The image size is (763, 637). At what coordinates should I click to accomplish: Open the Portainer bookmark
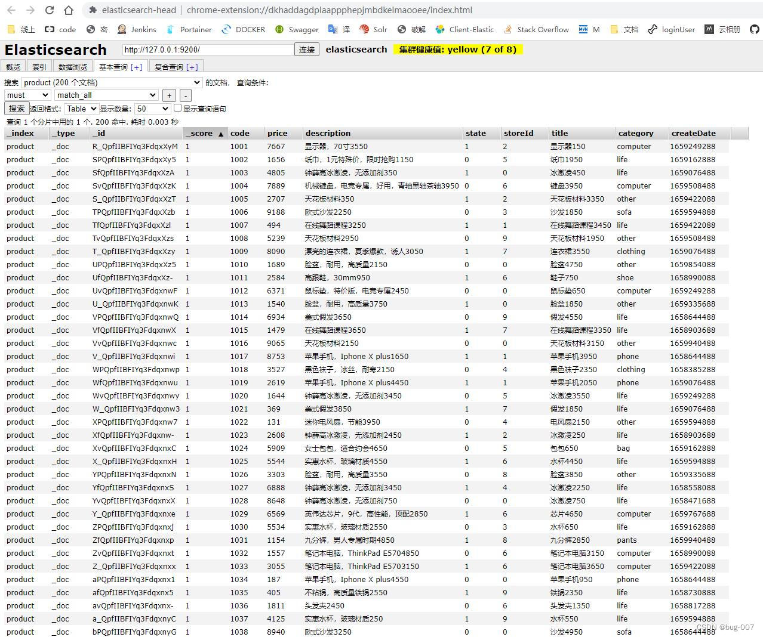[x=189, y=29]
